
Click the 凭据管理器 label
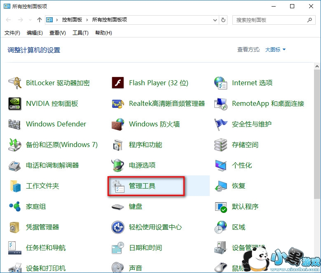pos(42,227)
